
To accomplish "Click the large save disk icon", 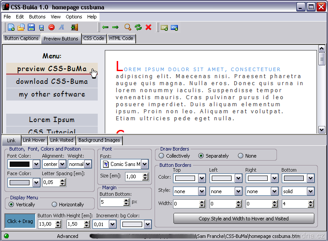I will (x=31, y=27).
